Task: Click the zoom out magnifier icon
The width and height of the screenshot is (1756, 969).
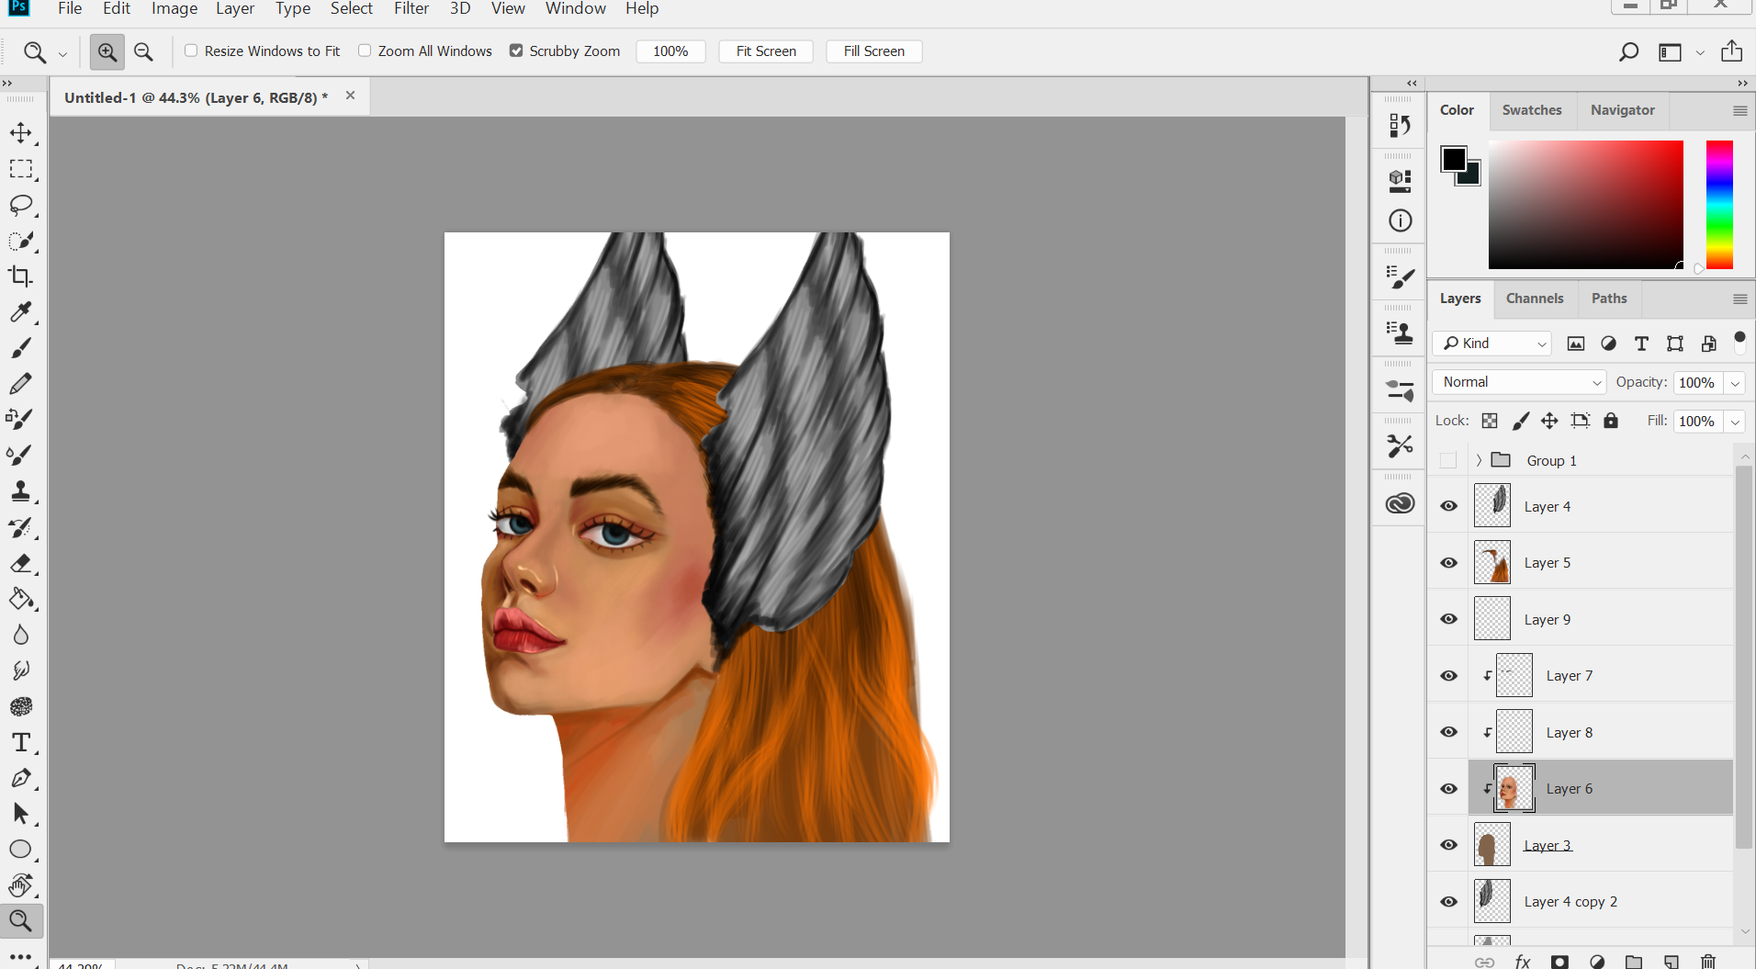Action: 143,52
